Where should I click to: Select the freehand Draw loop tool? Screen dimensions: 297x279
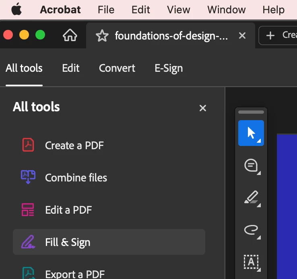[251, 230]
